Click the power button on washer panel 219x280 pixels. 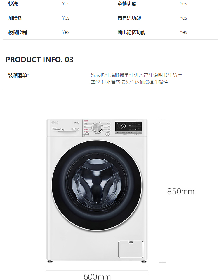pyautogui.click(x=87, y=134)
